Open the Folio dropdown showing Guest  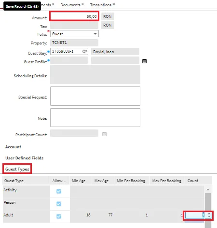(x=74, y=34)
